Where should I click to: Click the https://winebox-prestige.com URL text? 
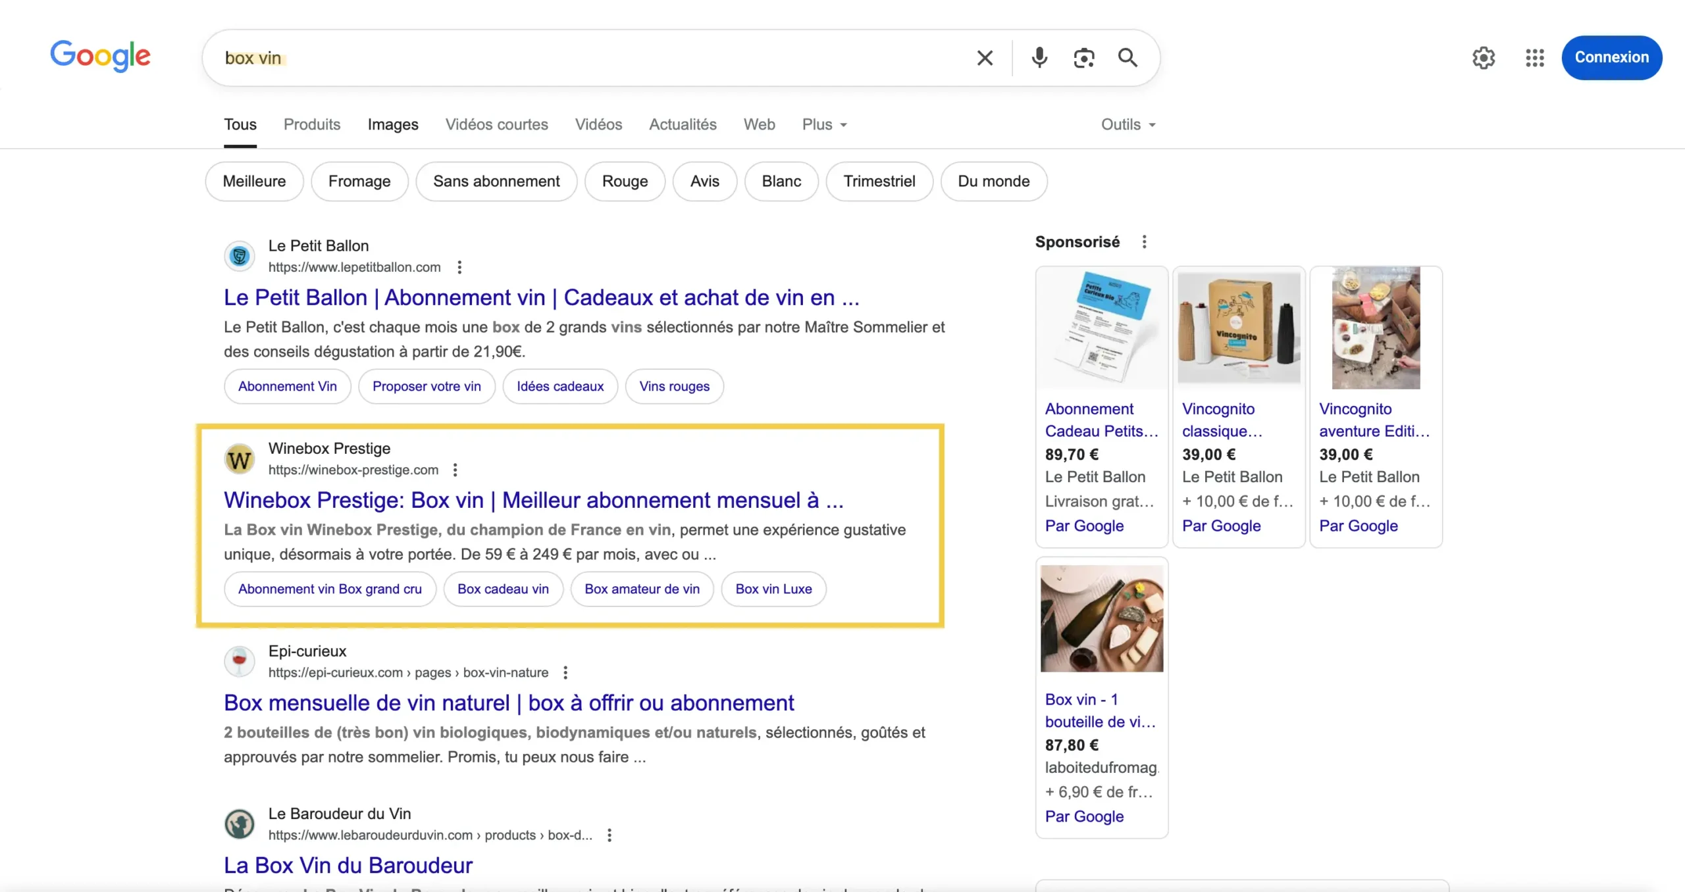[353, 470]
